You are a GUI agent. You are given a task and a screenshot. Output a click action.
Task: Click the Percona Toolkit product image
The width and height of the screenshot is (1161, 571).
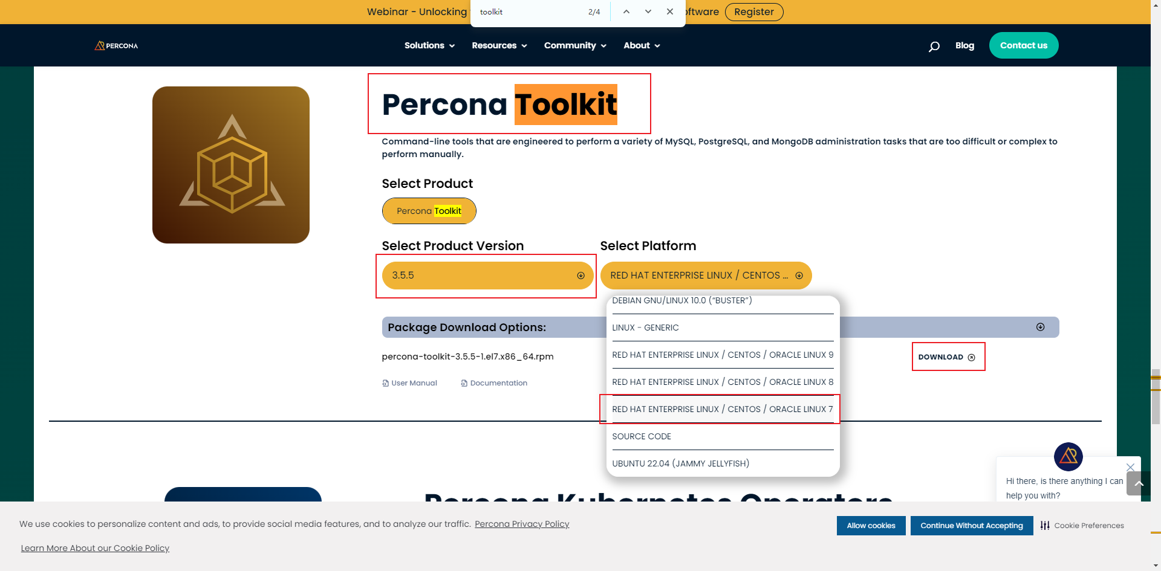click(231, 165)
